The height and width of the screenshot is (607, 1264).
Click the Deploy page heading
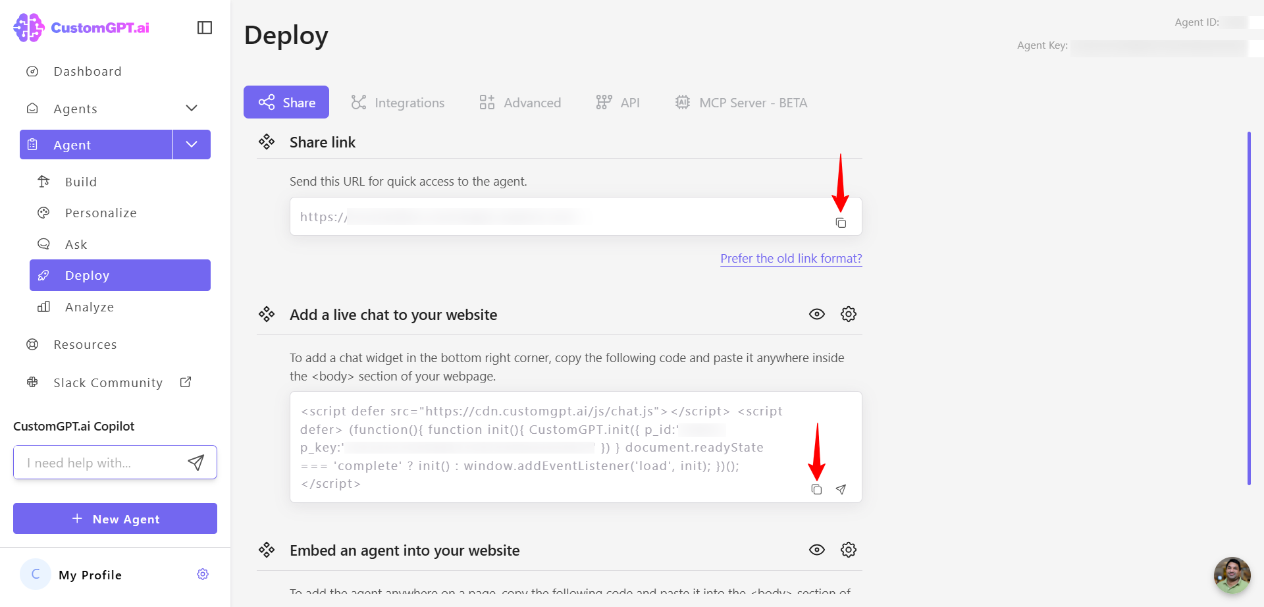[x=286, y=36]
